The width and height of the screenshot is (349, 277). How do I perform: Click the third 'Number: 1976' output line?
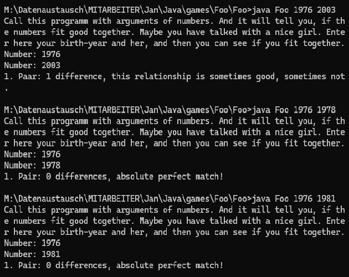coord(32,243)
